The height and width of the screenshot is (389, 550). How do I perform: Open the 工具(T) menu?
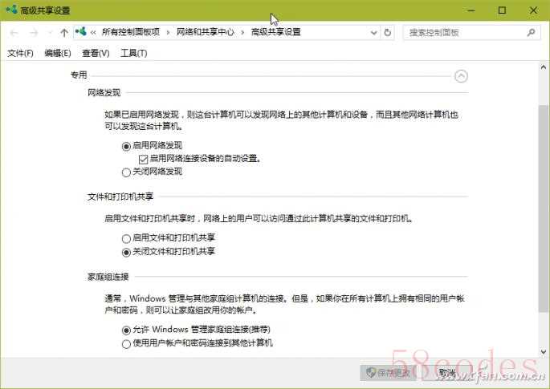pyautogui.click(x=133, y=53)
